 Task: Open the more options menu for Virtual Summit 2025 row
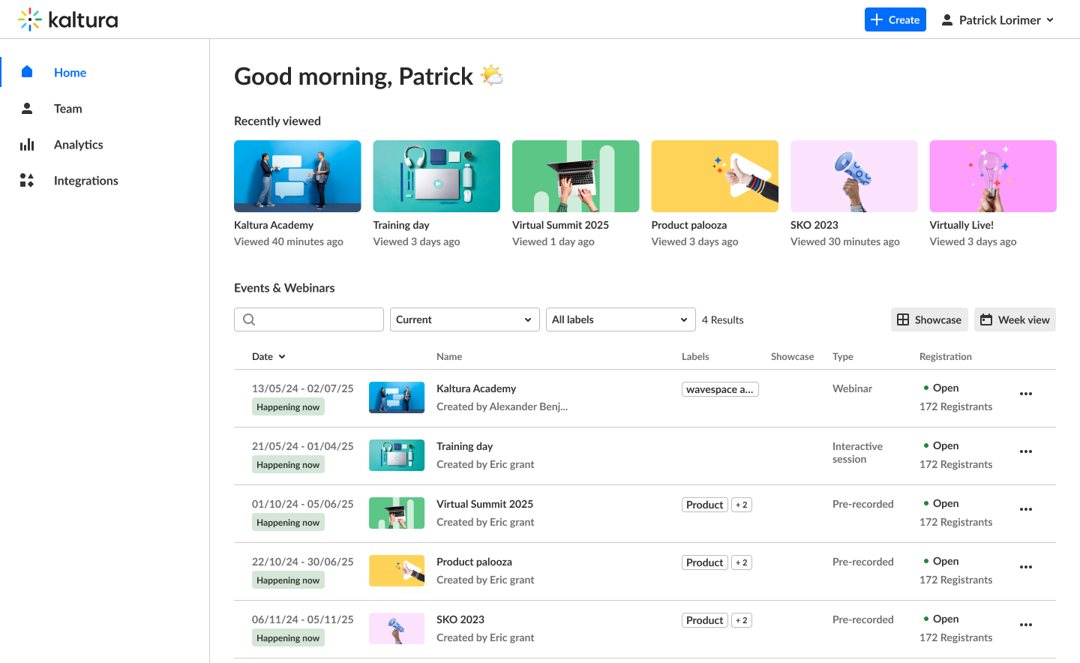click(x=1026, y=509)
